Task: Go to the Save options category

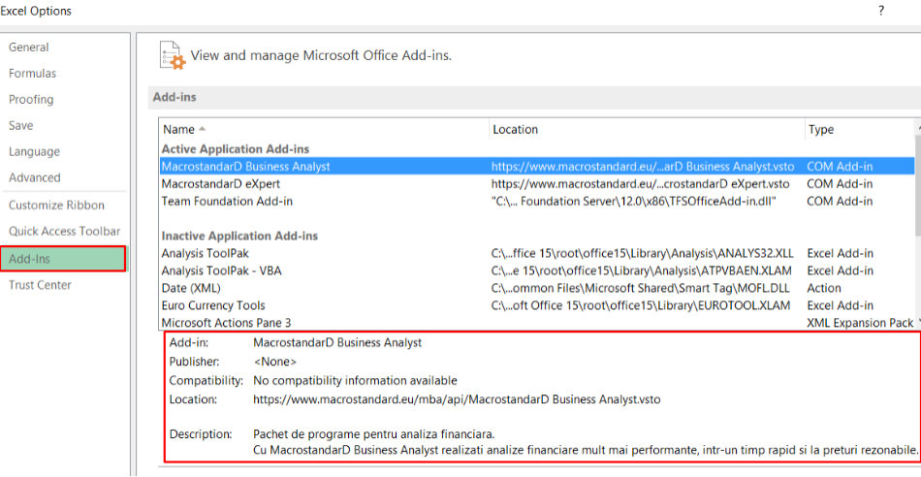Action: [x=21, y=126]
